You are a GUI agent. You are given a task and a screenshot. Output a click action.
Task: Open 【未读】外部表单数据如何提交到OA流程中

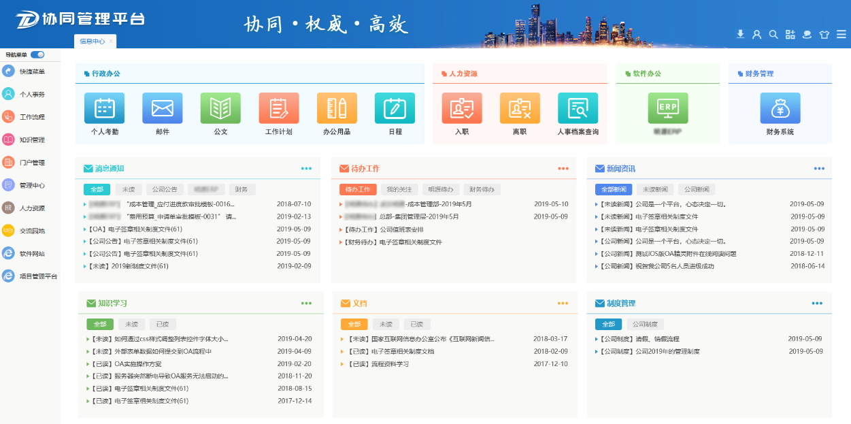coord(152,352)
